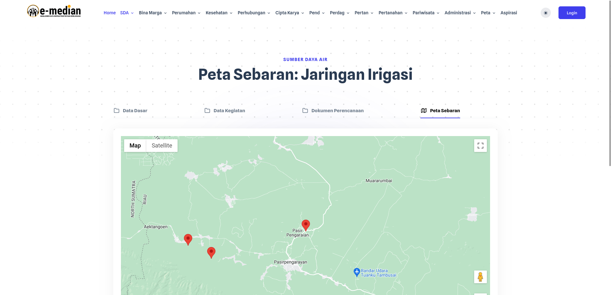Click the Pasirpengarayan map label

click(x=291, y=262)
